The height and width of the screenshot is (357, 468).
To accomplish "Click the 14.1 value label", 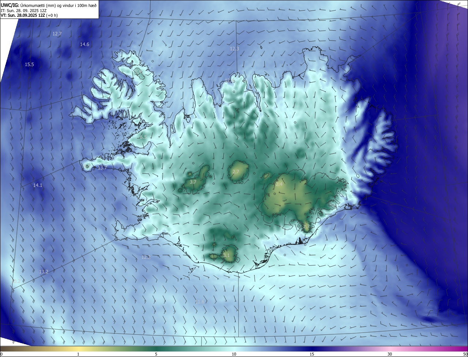I will tap(38, 185).
